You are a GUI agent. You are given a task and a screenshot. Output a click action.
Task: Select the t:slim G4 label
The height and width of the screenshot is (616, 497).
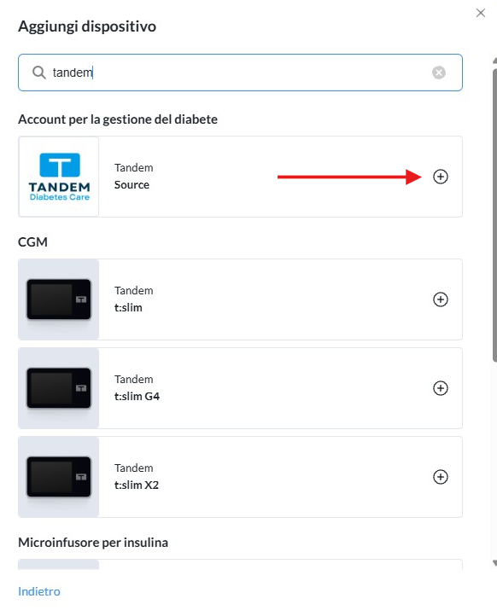[137, 396]
